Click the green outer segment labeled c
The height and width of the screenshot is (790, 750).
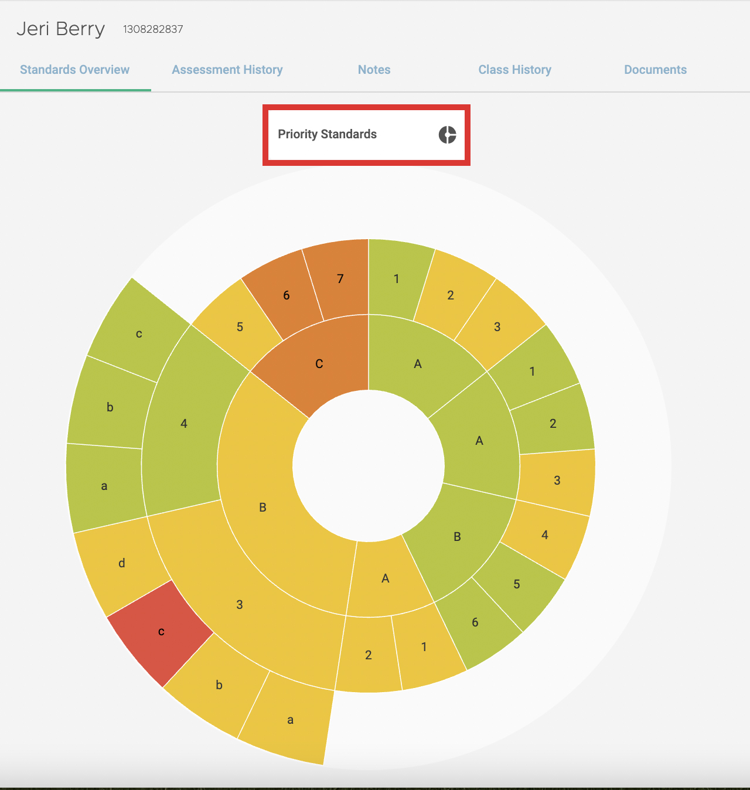pos(139,333)
